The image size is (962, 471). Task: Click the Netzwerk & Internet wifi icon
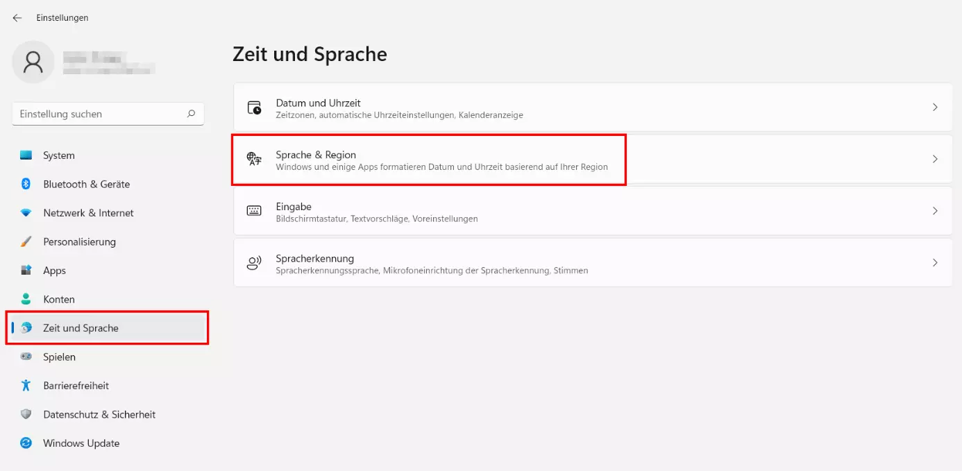click(x=26, y=213)
